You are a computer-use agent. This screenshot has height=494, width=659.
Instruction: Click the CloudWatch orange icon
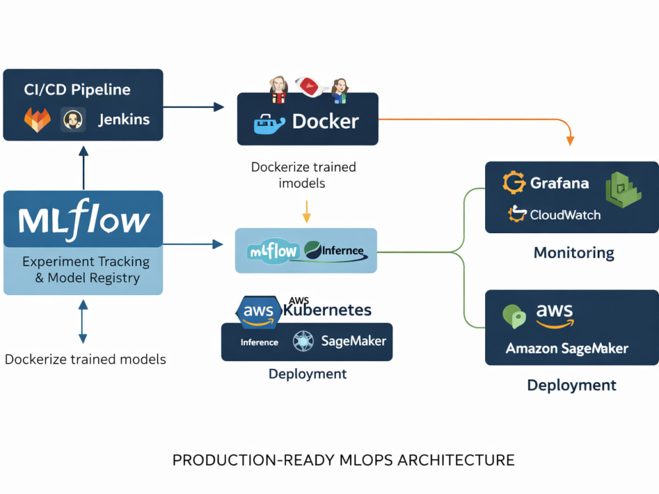click(x=517, y=213)
